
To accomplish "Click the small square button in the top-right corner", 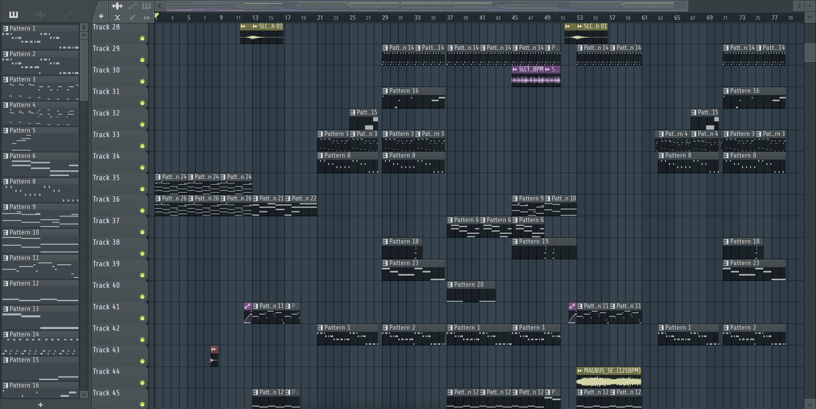I will point(810,6).
